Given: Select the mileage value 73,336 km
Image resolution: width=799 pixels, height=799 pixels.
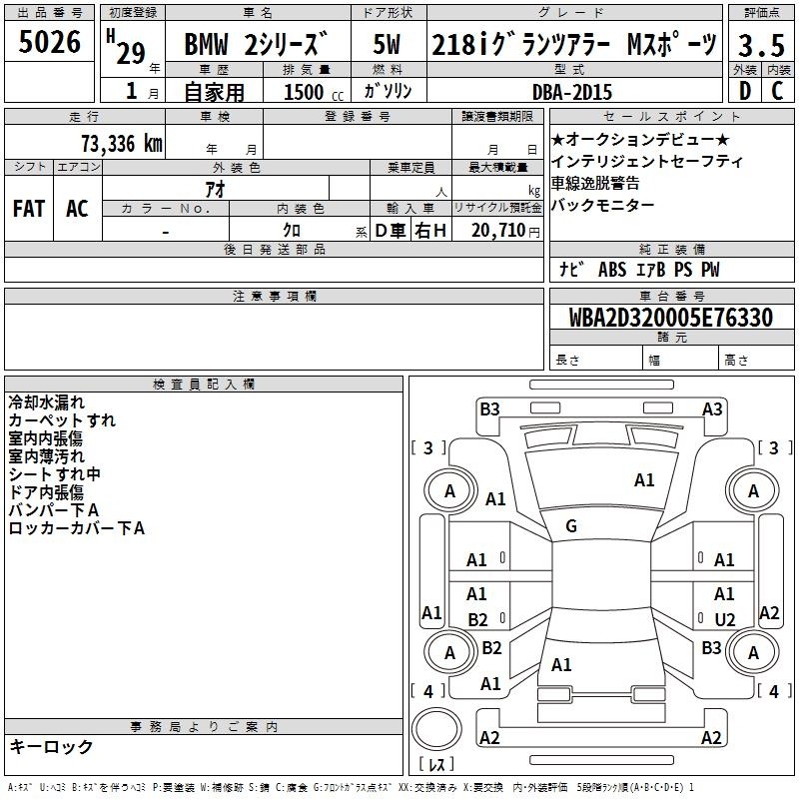Looking at the screenshot, I should click(x=120, y=143).
